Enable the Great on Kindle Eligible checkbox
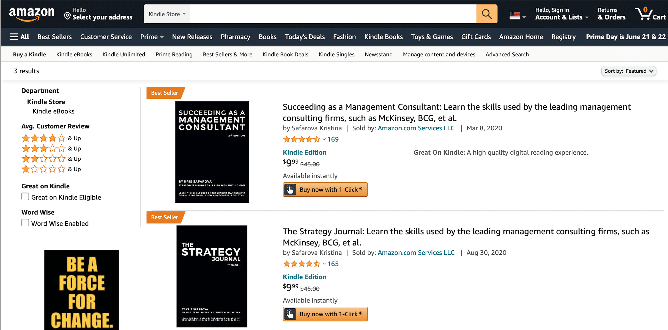668x330 pixels. (x=25, y=196)
